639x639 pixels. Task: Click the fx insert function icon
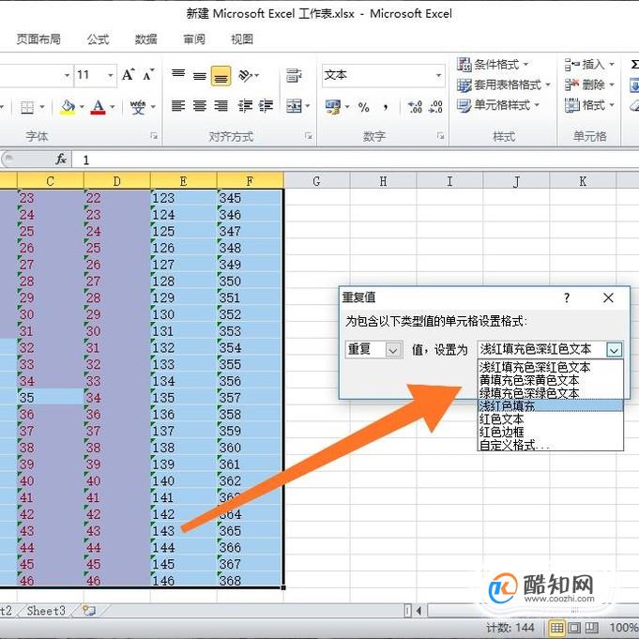point(61,159)
